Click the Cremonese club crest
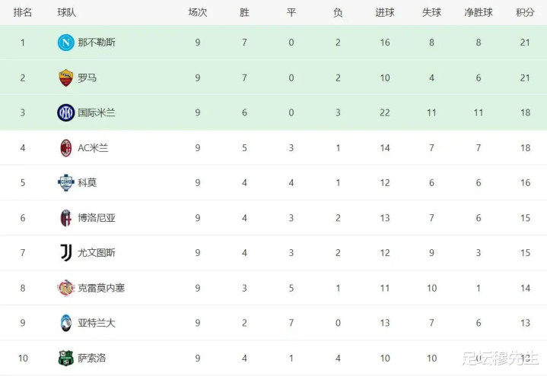This screenshot has width=547, height=376. [66, 288]
